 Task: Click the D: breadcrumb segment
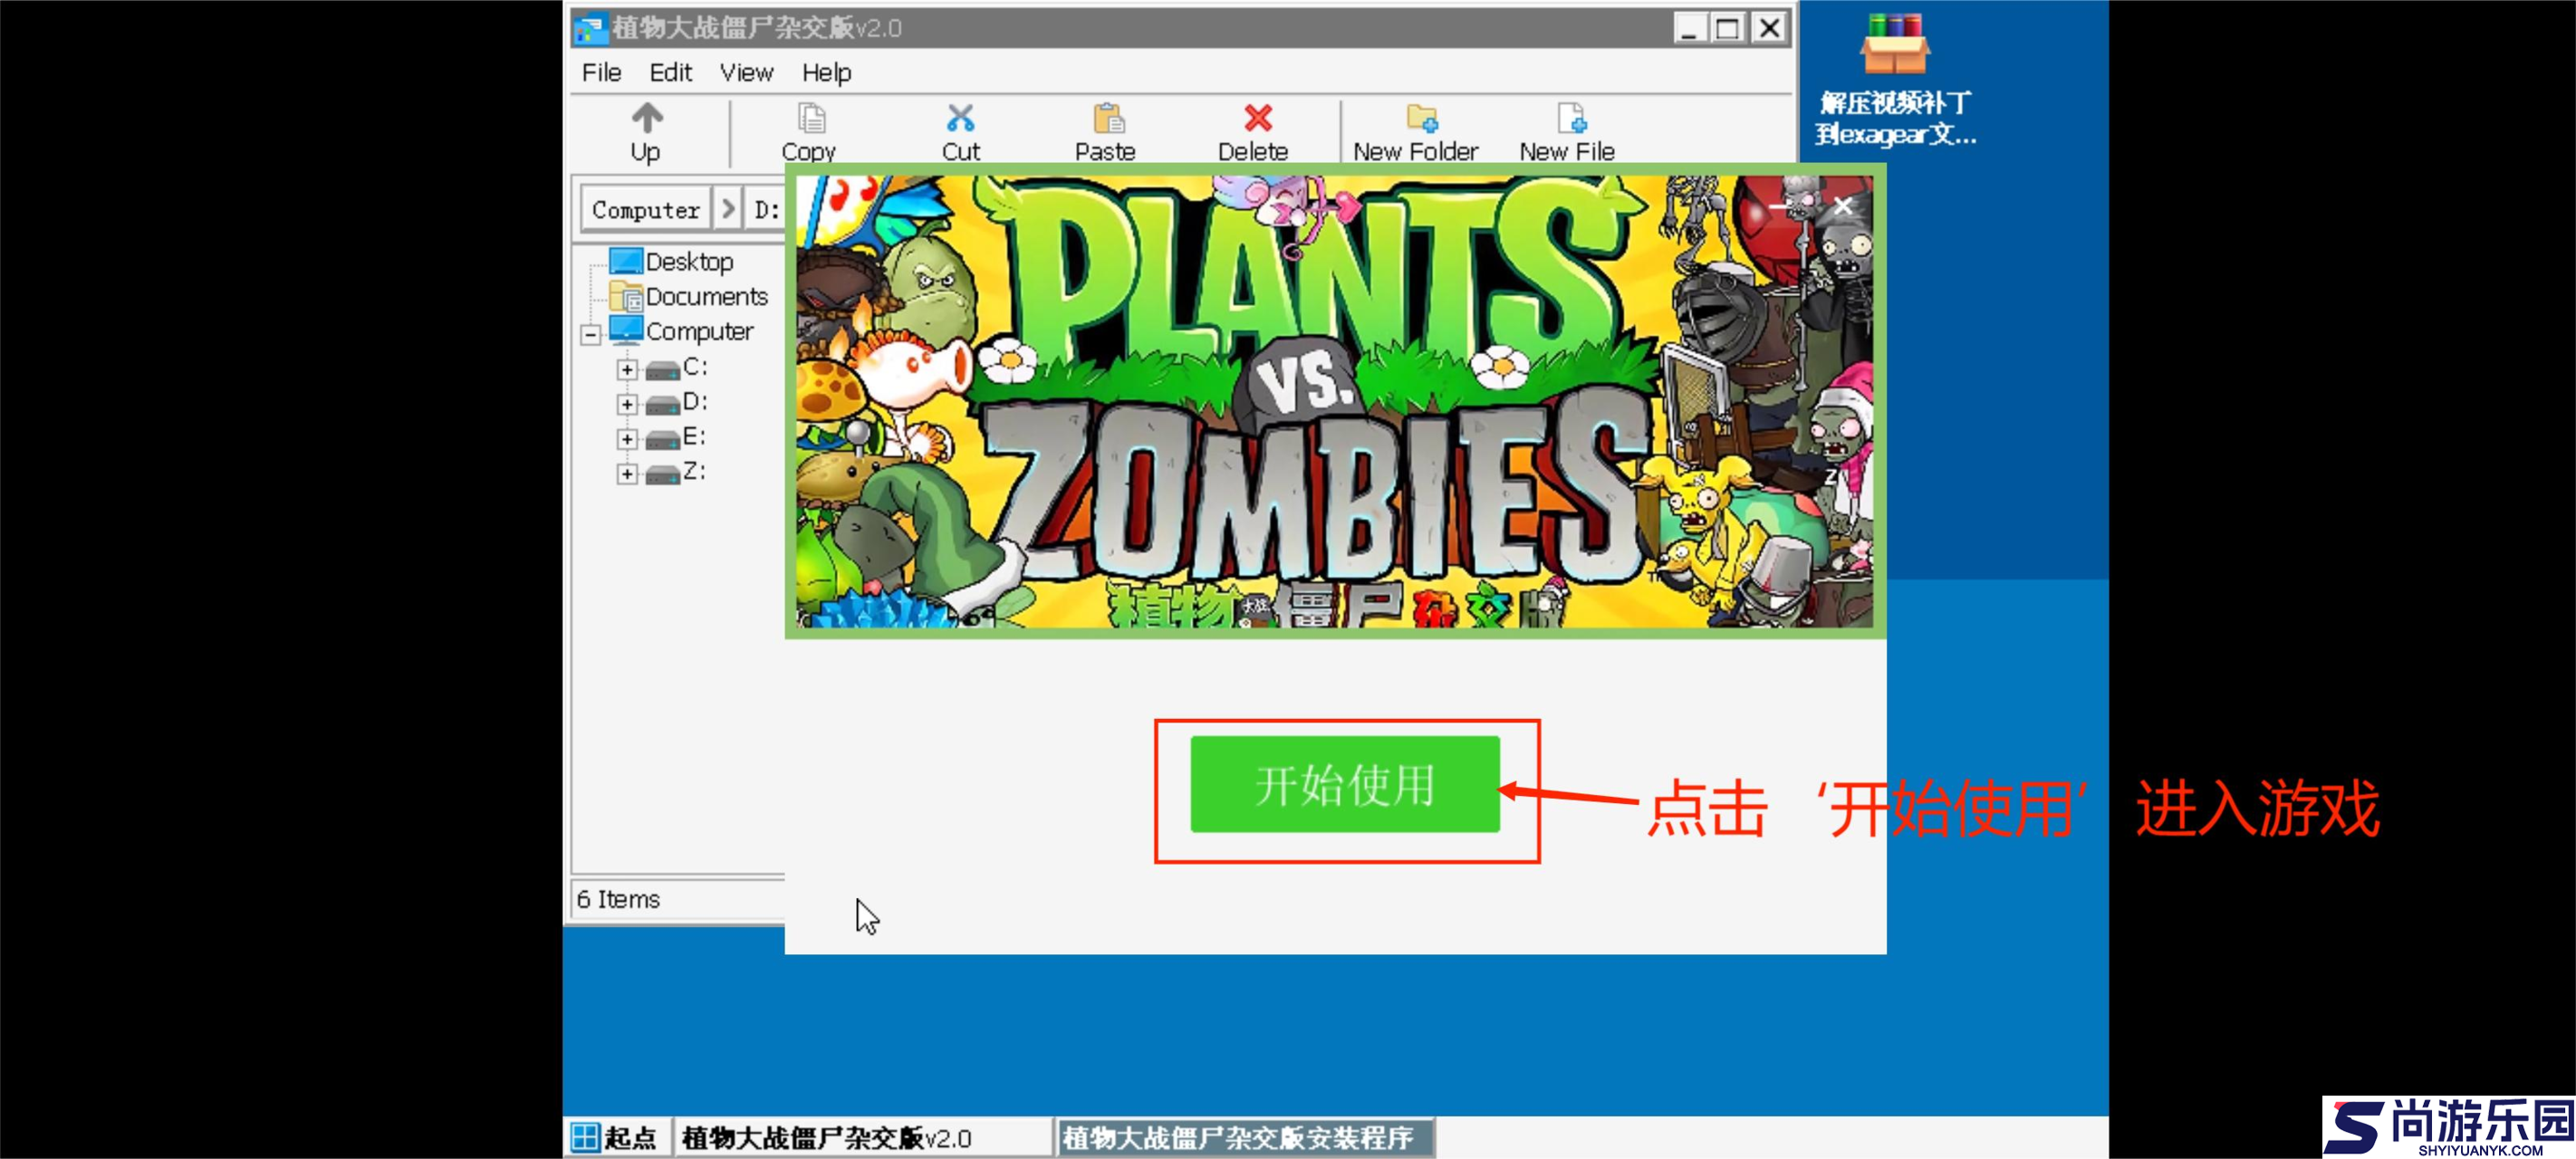point(766,209)
